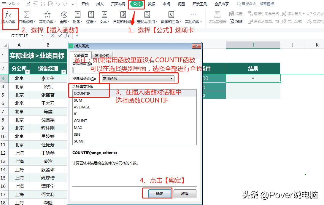
Task: Open Common Functions (常用函数) star icon
Action: [x=47, y=15]
